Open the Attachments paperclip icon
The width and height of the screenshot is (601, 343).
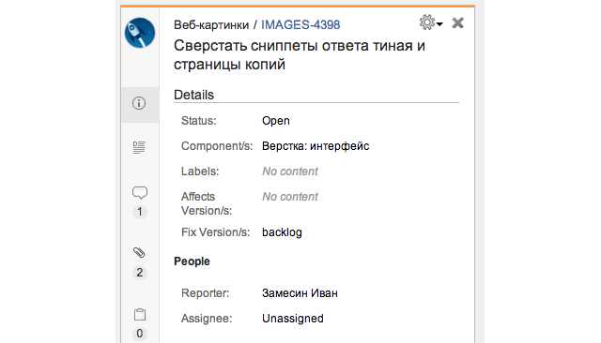139,252
